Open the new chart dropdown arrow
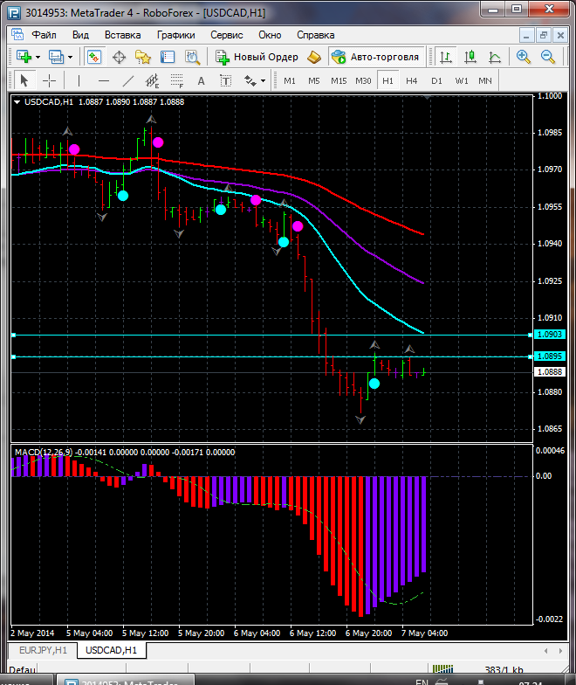This screenshot has height=685, width=576. tap(38, 57)
